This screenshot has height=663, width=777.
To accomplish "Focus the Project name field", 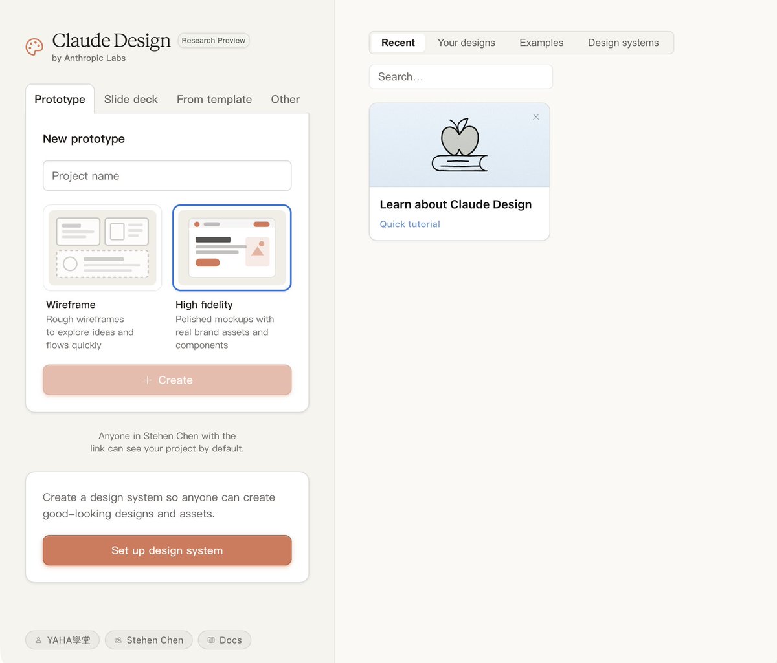I will [x=167, y=176].
